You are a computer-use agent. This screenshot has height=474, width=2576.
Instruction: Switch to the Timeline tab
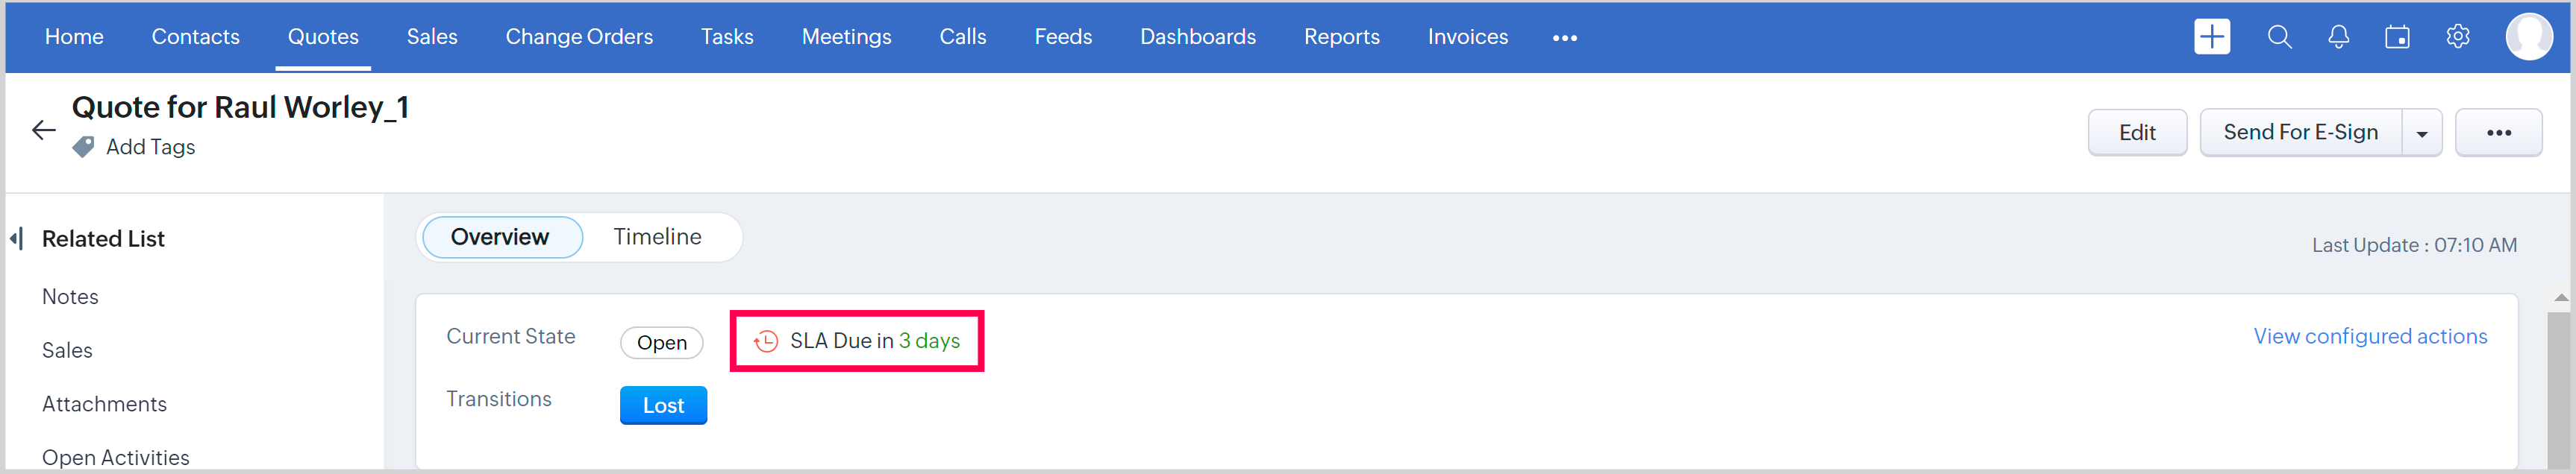pyautogui.click(x=657, y=238)
